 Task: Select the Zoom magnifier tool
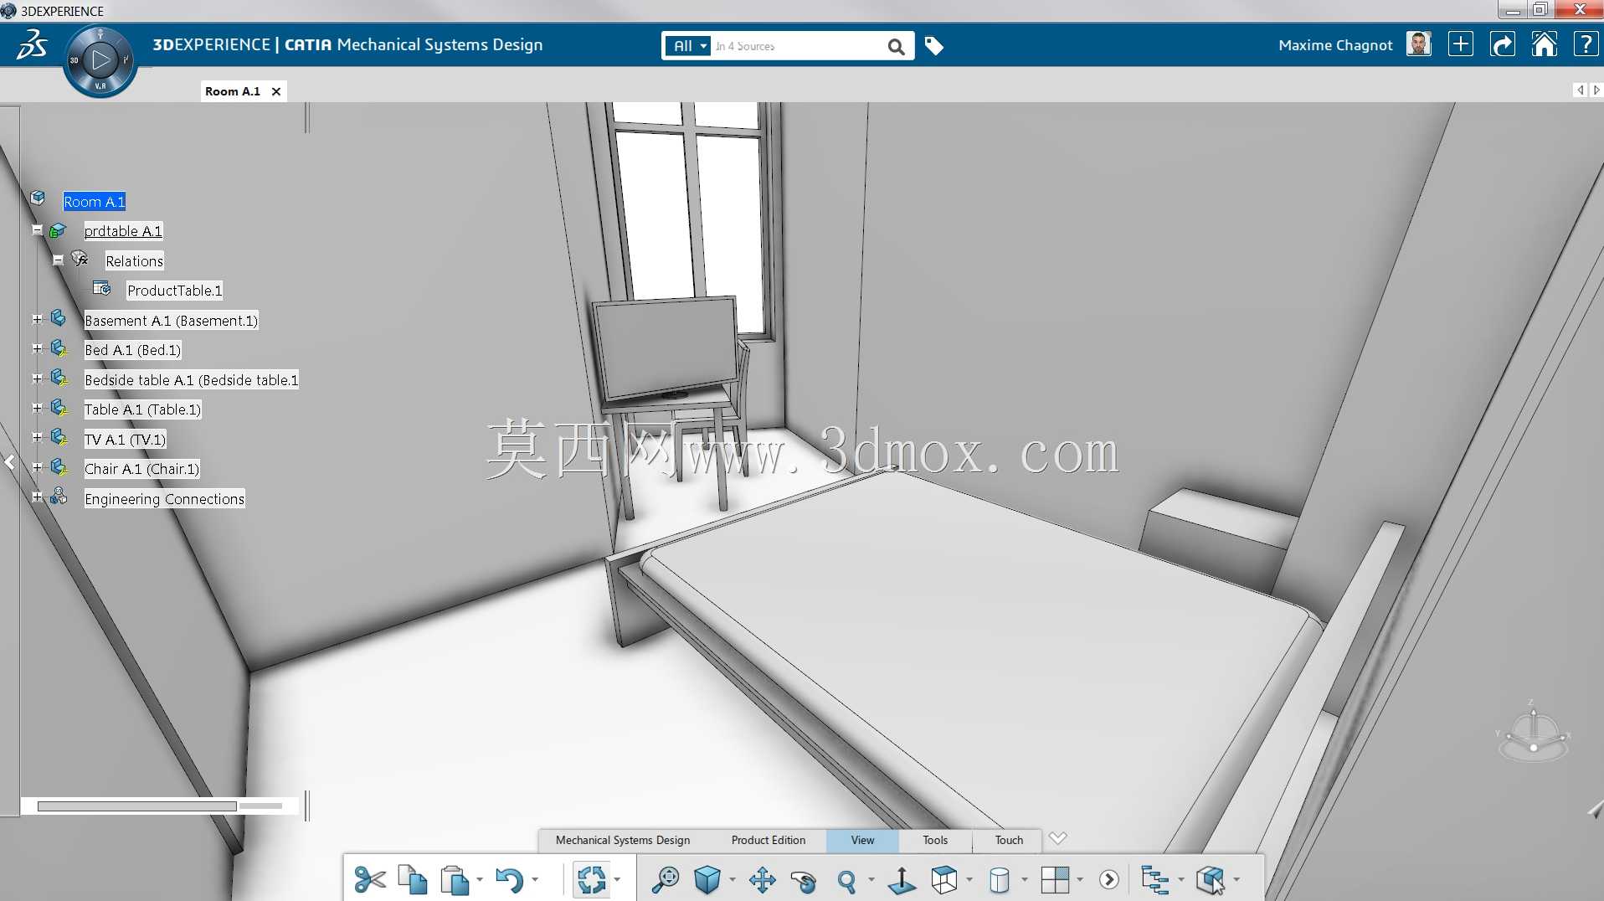[847, 881]
